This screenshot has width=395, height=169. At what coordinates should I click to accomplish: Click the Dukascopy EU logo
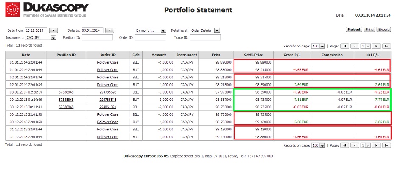pos(13,10)
